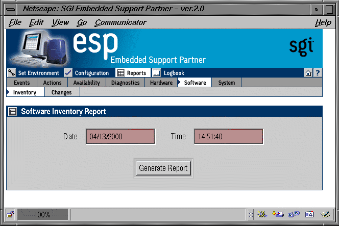Switch to the Availability tab
The height and width of the screenshot is (226, 339).
87,83
